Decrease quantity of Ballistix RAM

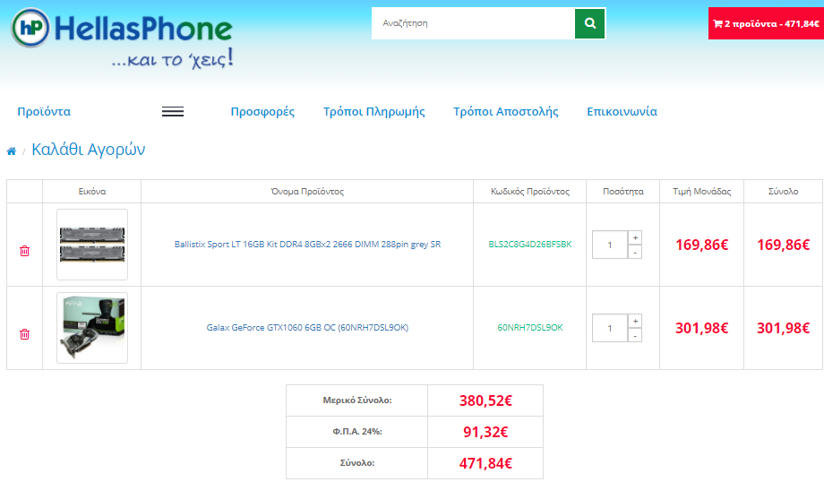click(635, 252)
